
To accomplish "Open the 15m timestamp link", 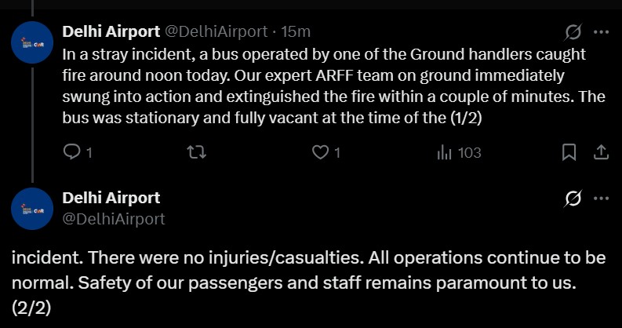I will [296, 31].
